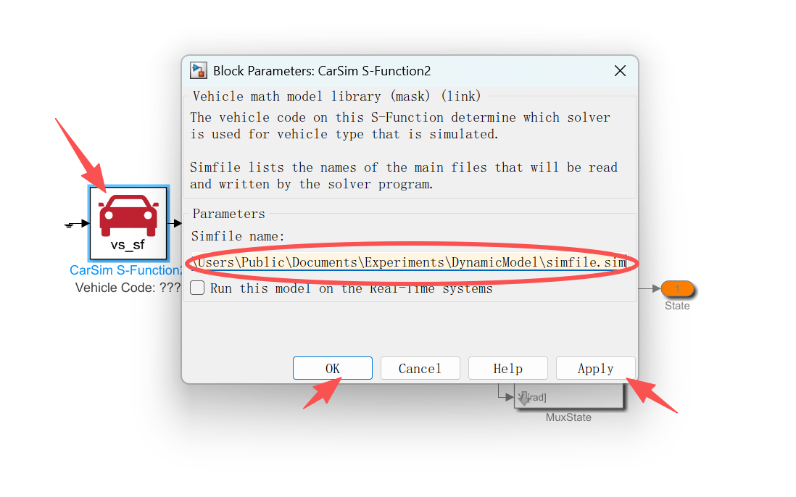Click the State port name label

(677, 306)
